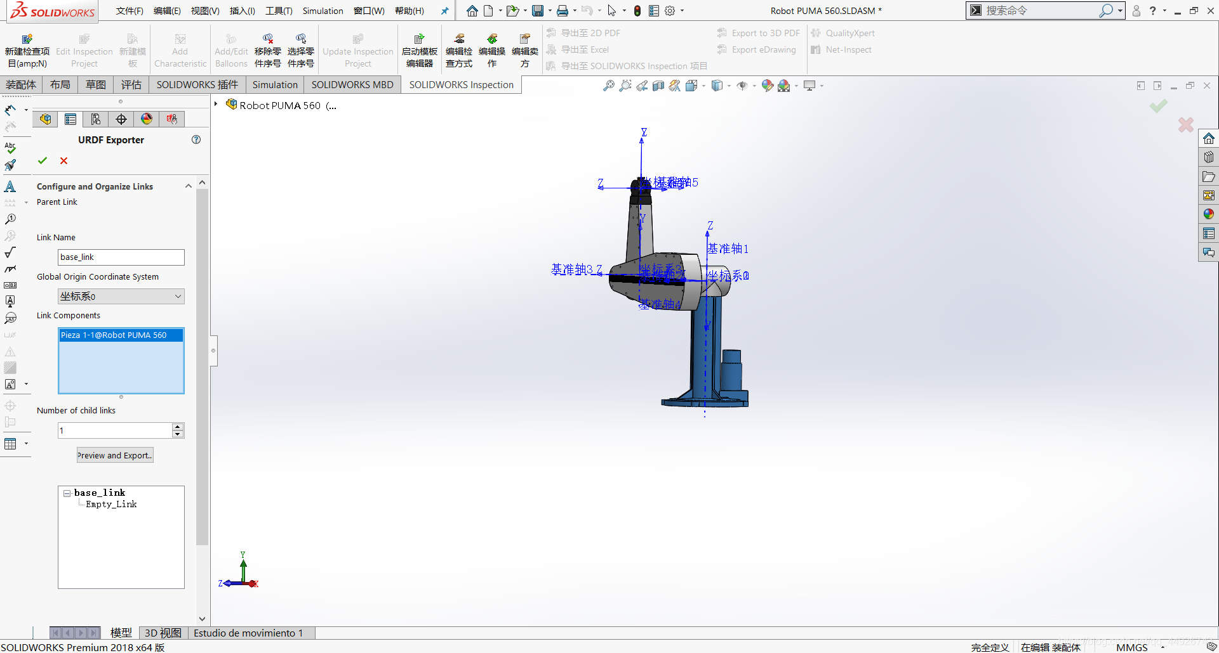Viewport: 1219px width, 653px height.
Task: Click the Open file folder icon
Action: point(512,11)
